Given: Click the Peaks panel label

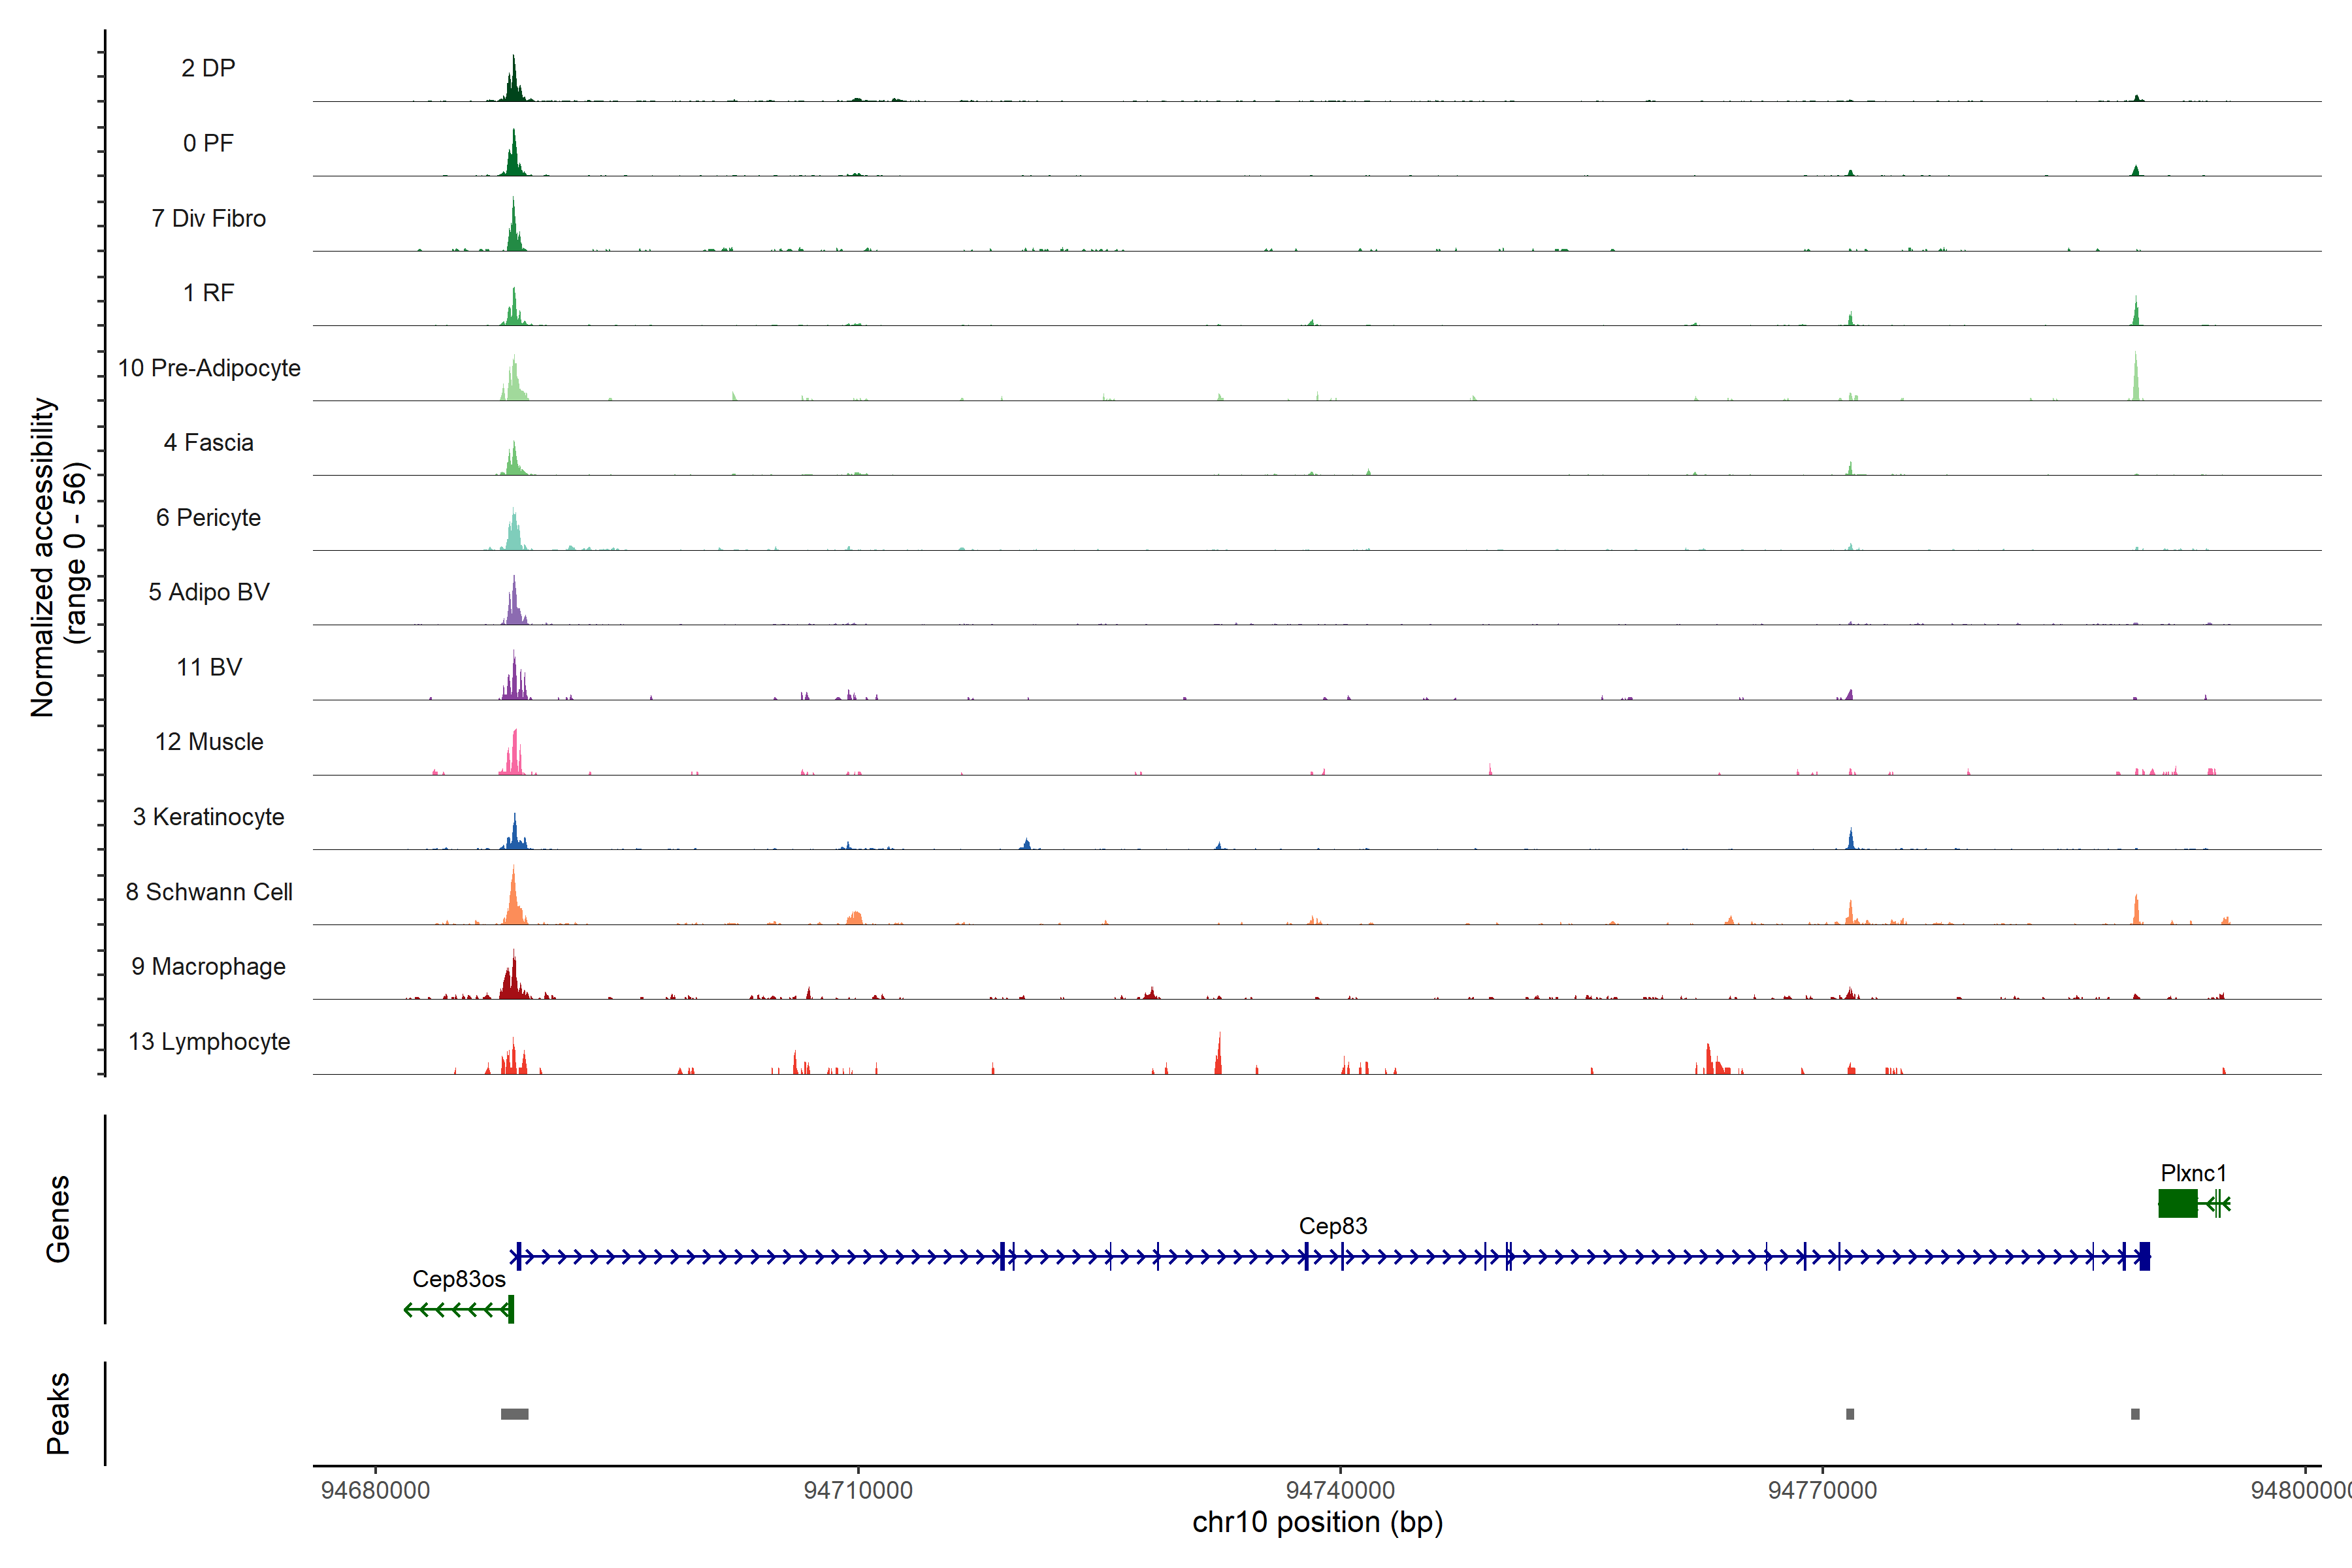Looking at the screenshot, I should pos(58,1413).
